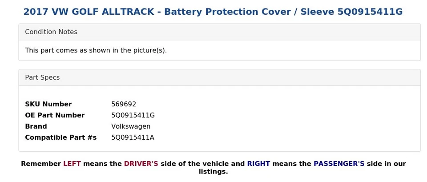Click the red LEFT word
This screenshot has height=182, width=427.
72,164
